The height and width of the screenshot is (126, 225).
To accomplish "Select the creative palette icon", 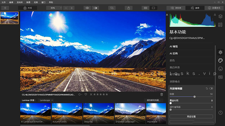I will (x=221, y=60).
